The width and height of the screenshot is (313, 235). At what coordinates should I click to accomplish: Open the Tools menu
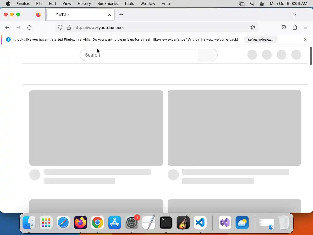click(x=129, y=4)
